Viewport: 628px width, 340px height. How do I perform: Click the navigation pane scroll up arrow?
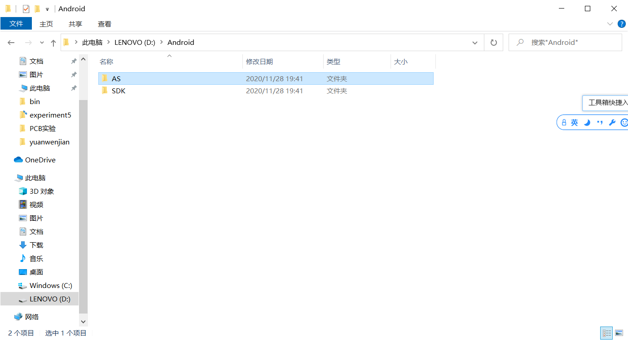pos(83,59)
